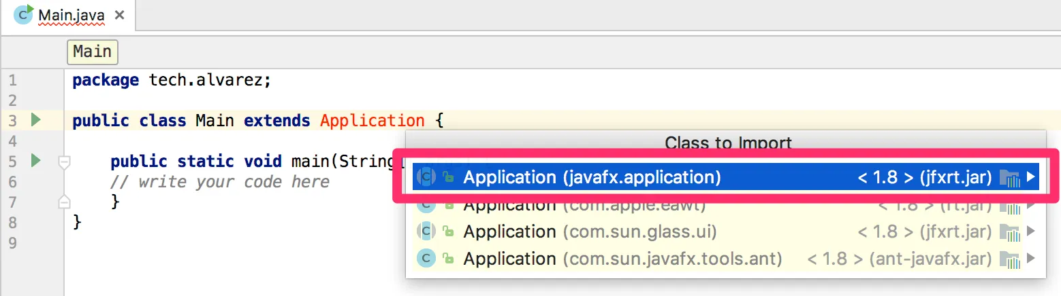This screenshot has width=1061, height=296.
Task: Run Main class from line 3 gutter arrow
Action: (36, 120)
